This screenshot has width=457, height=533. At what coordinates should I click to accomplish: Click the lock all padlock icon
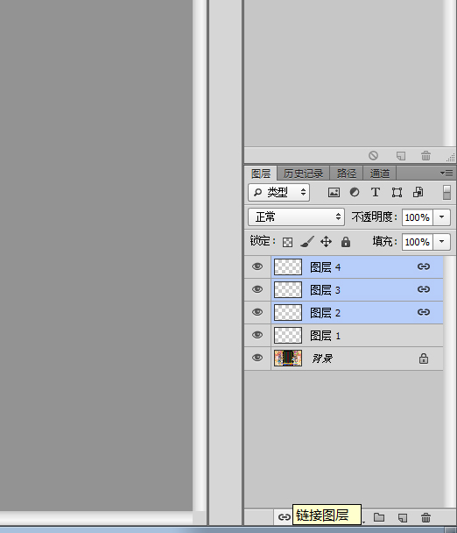(346, 242)
